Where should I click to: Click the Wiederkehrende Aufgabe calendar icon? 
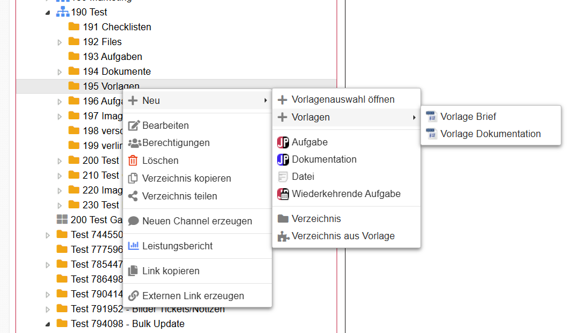click(x=282, y=194)
